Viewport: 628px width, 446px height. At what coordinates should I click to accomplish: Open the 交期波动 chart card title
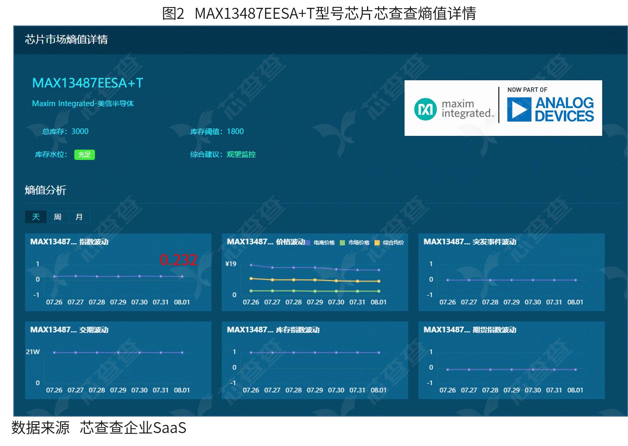69,330
